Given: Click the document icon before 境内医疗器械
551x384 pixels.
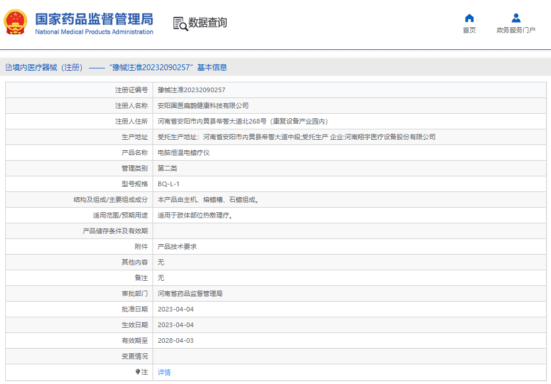Looking at the screenshot, I should (x=9, y=67).
